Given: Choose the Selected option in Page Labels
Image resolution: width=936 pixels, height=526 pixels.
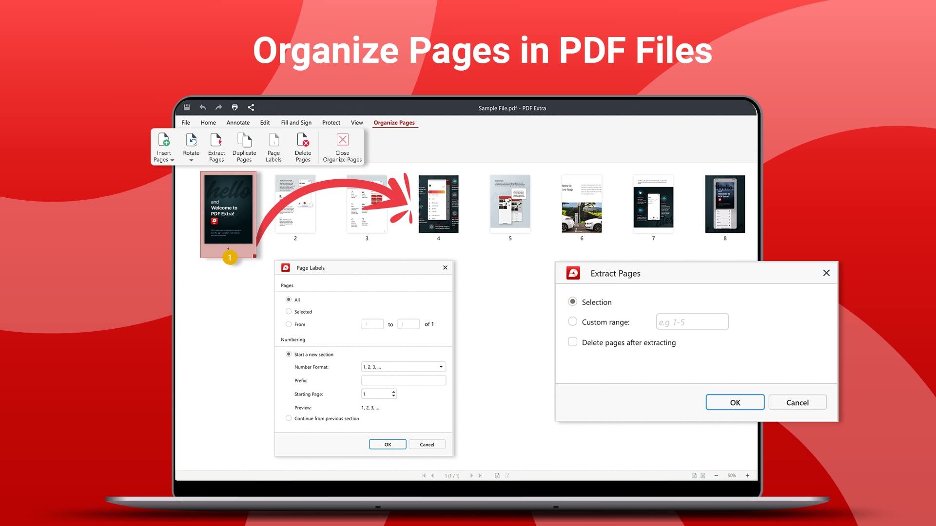Looking at the screenshot, I should click(289, 311).
